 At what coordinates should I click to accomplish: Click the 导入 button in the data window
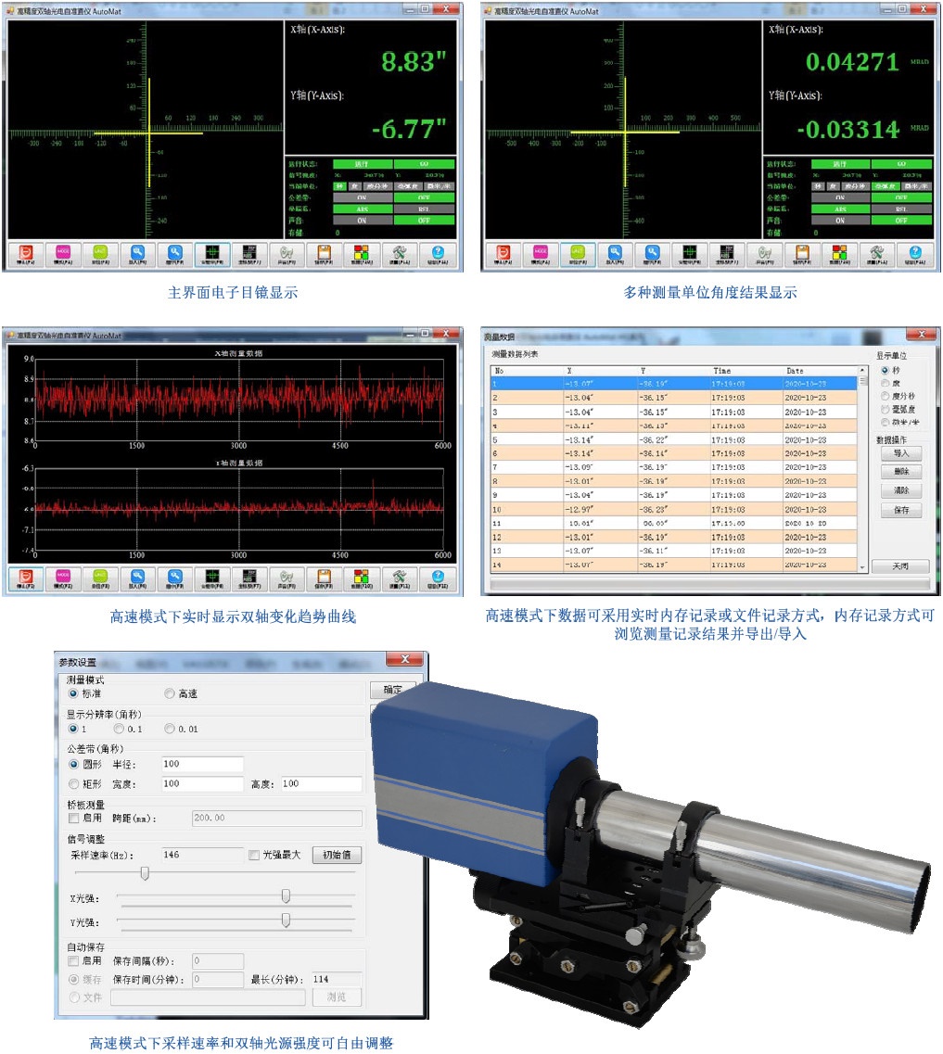click(x=899, y=453)
